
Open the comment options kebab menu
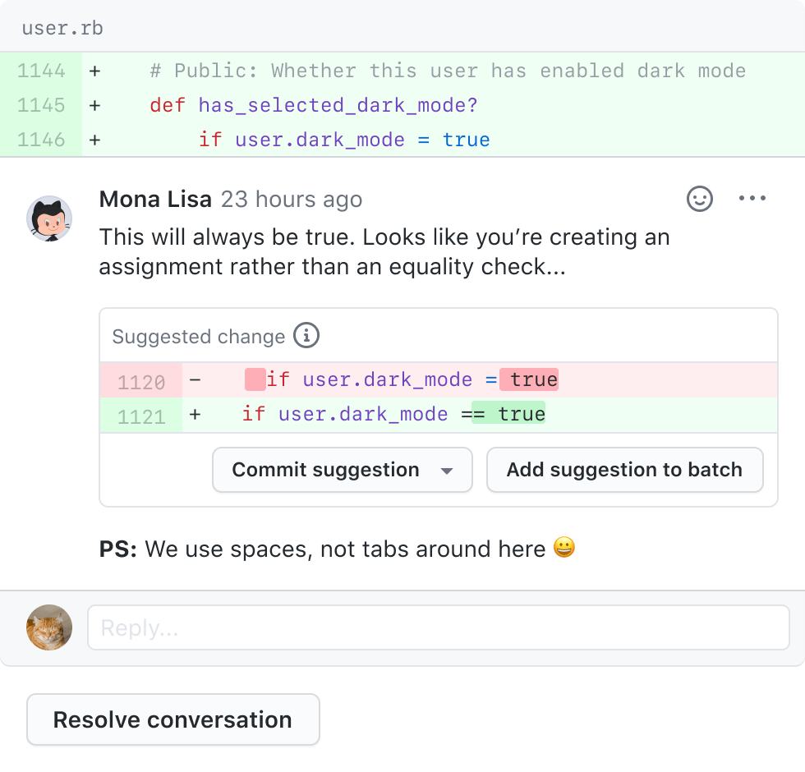point(752,198)
